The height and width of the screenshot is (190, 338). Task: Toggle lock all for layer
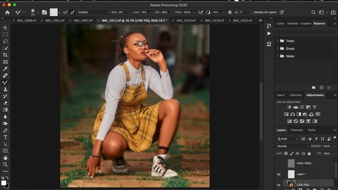coord(309,154)
